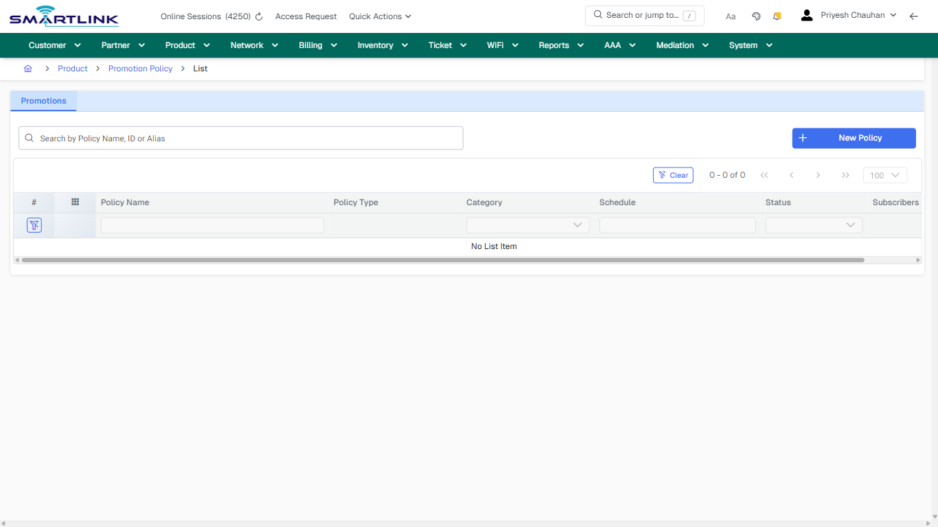Open notifications via the bell icon
Screen dimensions: 938x527
(777, 15)
